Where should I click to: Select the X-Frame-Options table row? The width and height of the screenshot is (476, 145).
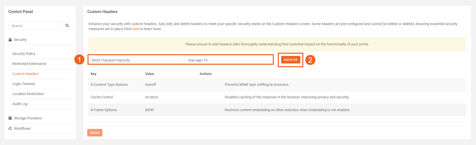(x=277, y=110)
